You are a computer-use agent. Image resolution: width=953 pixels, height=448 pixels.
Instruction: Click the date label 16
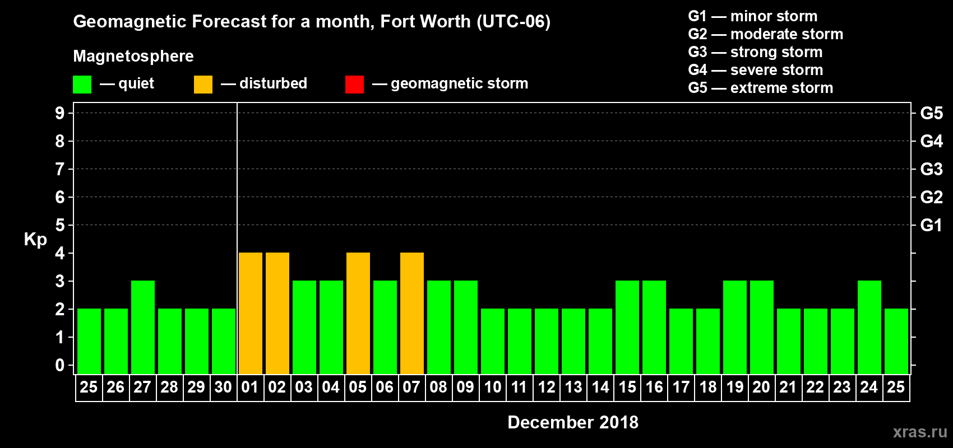[654, 387]
